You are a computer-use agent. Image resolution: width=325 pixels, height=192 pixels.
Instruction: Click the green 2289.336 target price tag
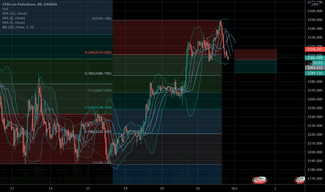[x=315, y=73]
